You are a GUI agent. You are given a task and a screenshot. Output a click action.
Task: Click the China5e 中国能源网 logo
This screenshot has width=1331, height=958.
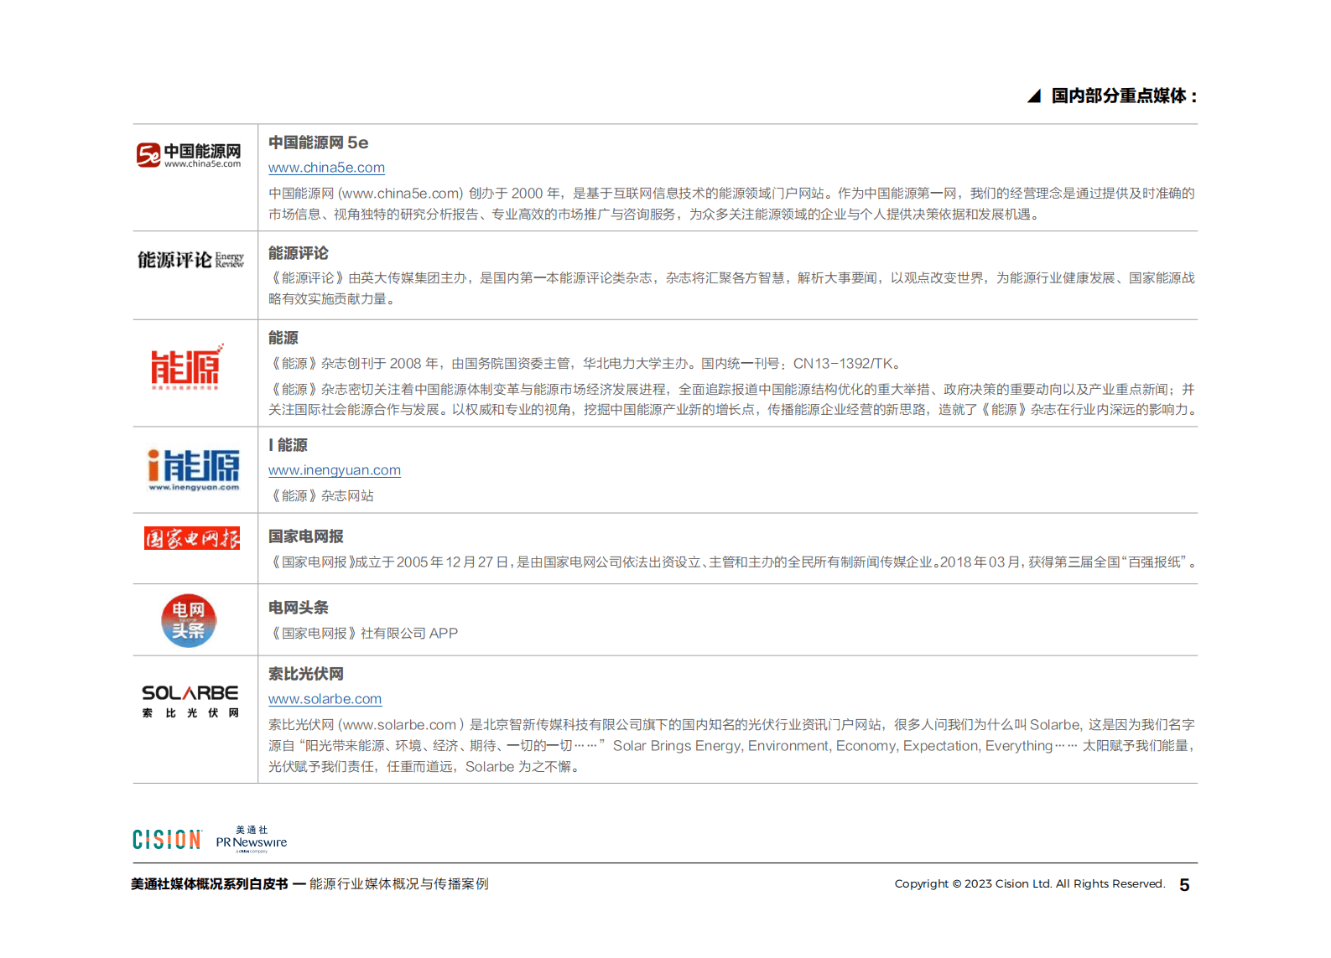pos(189,155)
